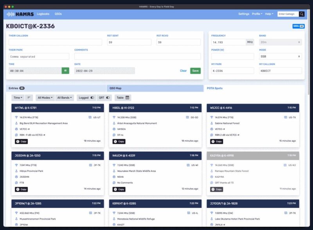Click the Their Callsign input field
This screenshot has width=313, height=230.
tap(55, 42)
